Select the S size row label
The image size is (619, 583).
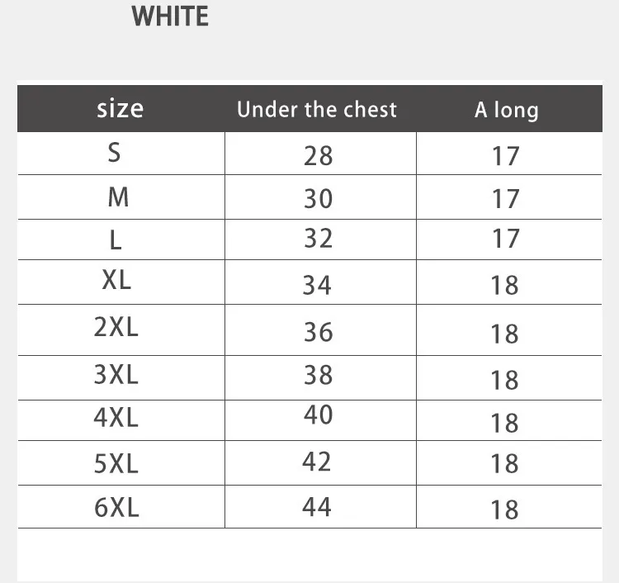pyautogui.click(x=115, y=154)
